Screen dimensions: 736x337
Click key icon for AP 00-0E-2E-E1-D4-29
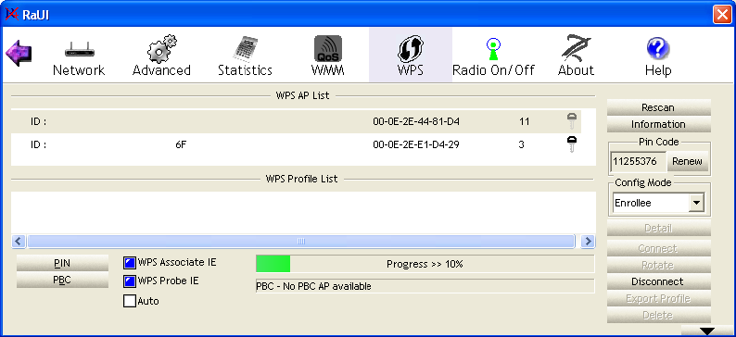coord(571,144)
